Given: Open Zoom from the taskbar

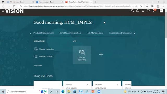Looking at the screenshot, I should coord(99,92).
